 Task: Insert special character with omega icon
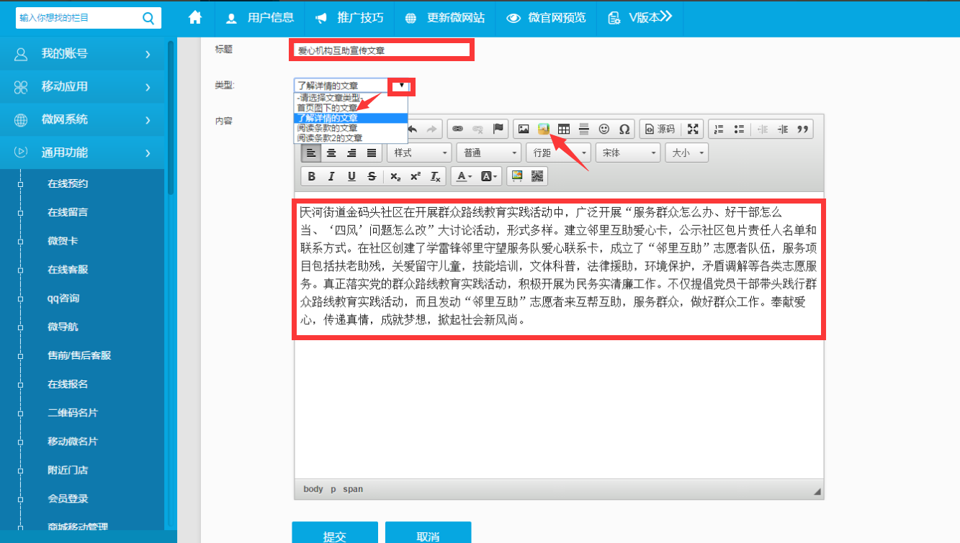[624, 129]
